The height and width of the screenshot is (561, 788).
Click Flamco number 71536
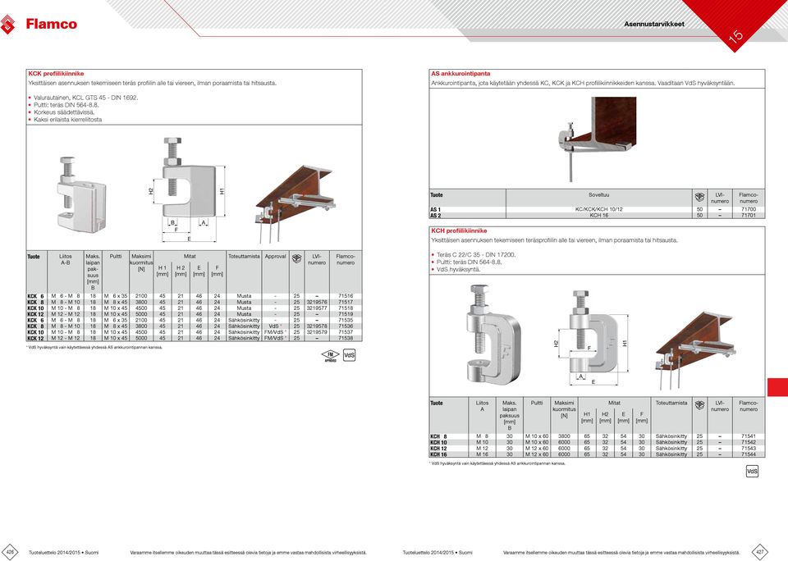[346, 326]
